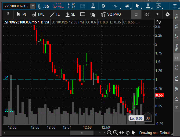The width and height of the screenshot is (180, 137).
Task: Open the cursor type dropdown in top toolbar
Action: [x=138, y=6]
